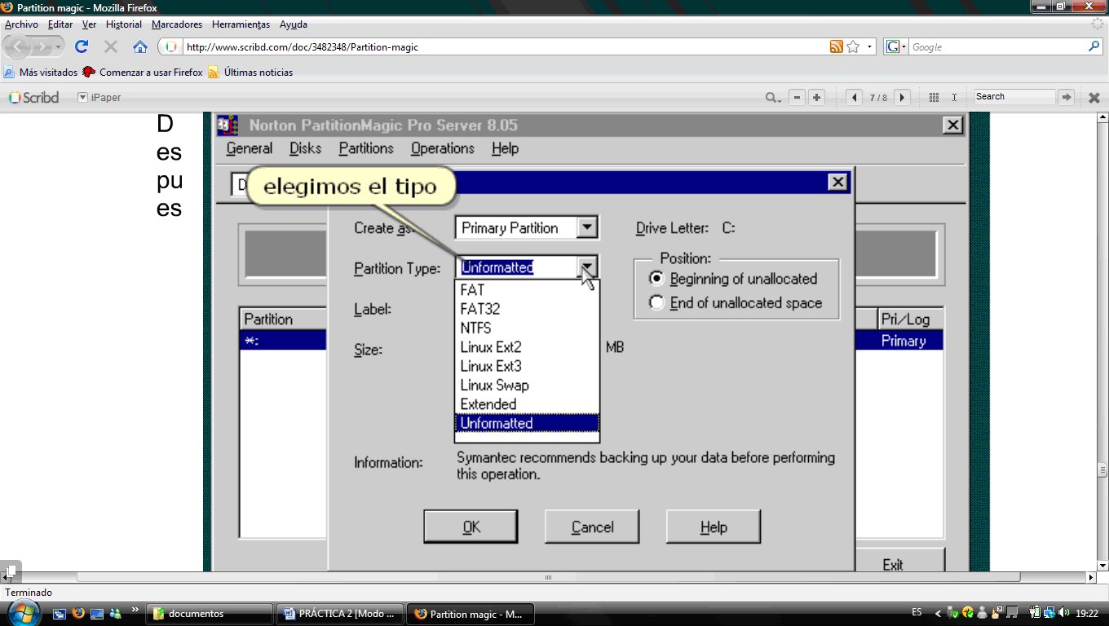Choose Linux Ext3 from the list
The image size is (1109, 626).
pos(526,366)
